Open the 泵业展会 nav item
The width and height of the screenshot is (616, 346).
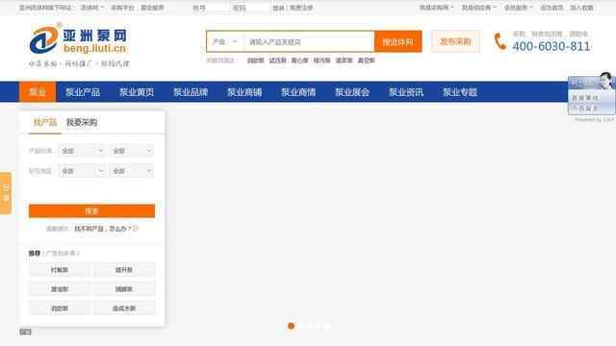click(x=352, y=92)
